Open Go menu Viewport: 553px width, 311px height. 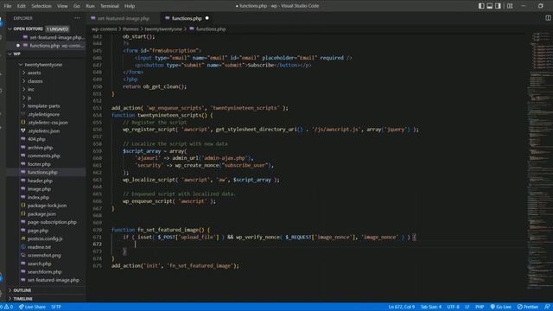77,6
